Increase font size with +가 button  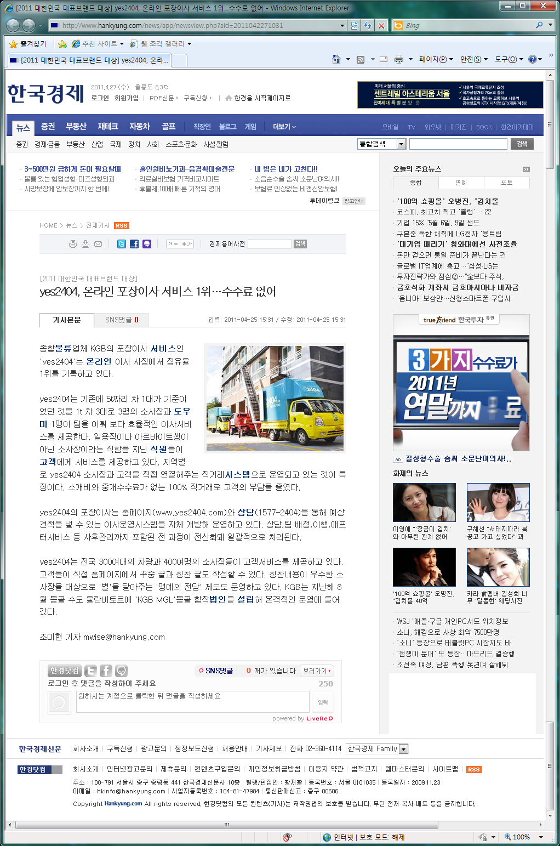pyautogui.click(x=187, y=244)
